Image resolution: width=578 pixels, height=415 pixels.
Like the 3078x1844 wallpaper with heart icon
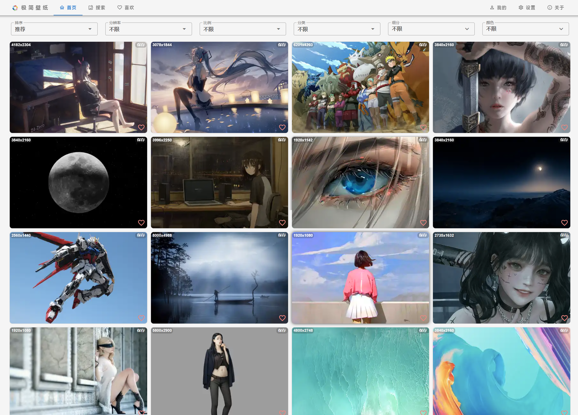282,127
